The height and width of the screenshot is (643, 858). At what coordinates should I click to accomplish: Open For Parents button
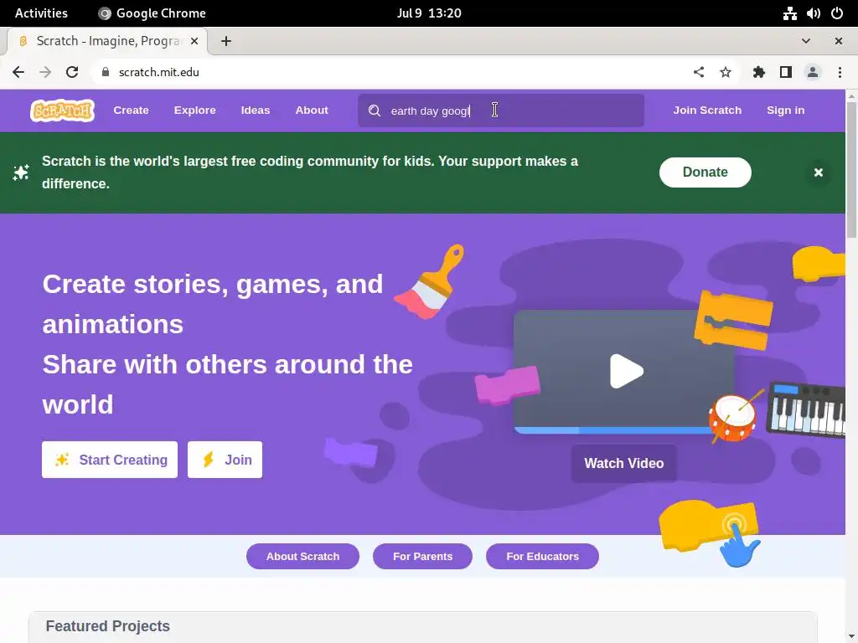[x=422, y=557]
